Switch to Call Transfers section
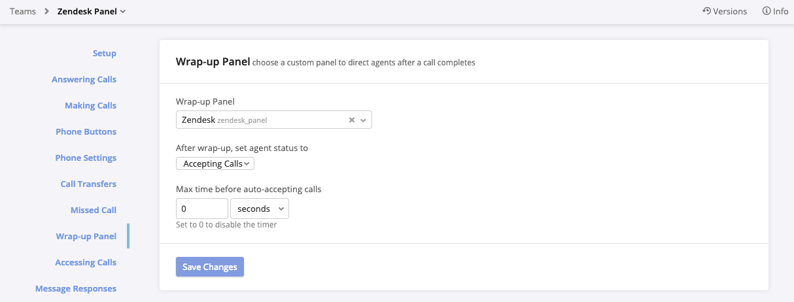 click(88, 184)
